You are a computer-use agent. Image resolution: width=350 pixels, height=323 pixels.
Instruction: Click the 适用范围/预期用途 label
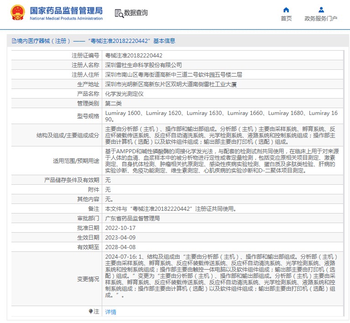pos(76,161)
